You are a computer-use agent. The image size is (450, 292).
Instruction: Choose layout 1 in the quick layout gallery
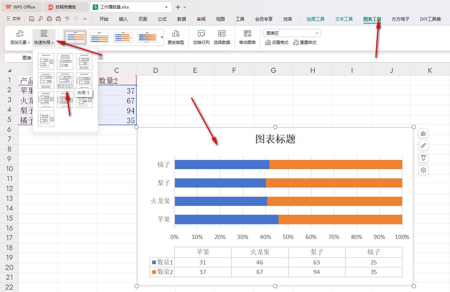(46, 62)
